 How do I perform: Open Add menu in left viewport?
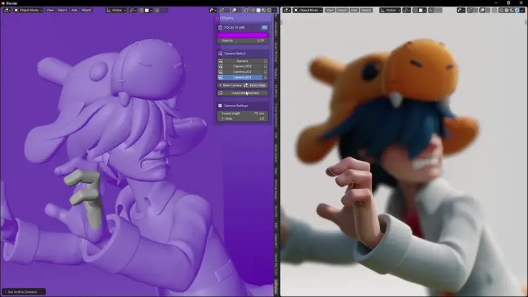[74, 10]
